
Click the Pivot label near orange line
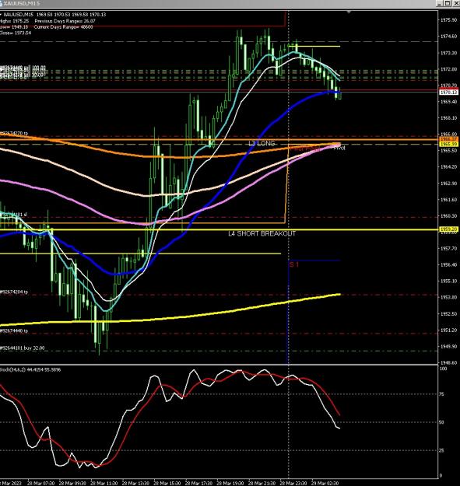click(x=339, y=149)
